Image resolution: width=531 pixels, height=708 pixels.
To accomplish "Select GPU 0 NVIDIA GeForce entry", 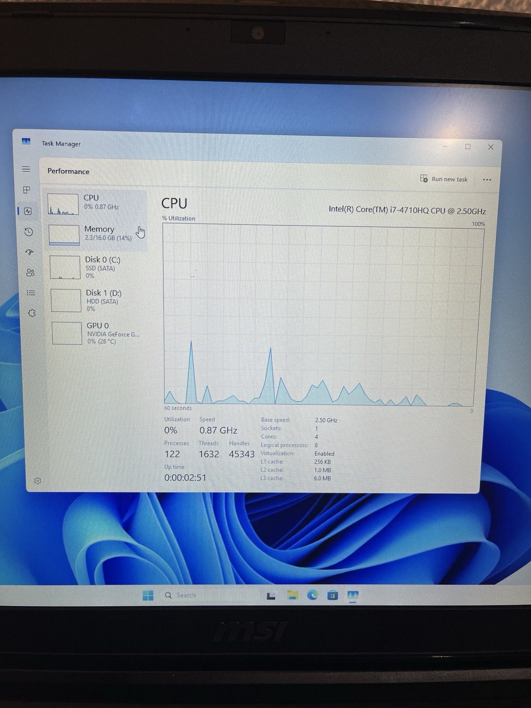I will (99, 333).
